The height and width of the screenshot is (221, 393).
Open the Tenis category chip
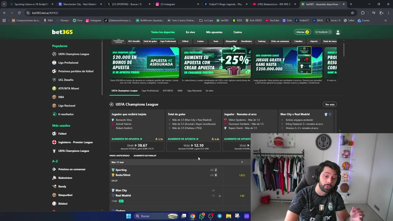[216, 41]
